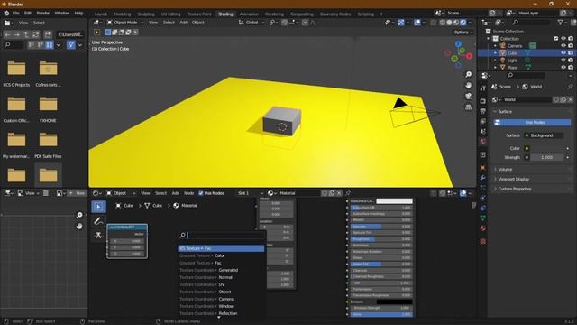The height and width of the screenshot is (325, 577).
Task: Open the Tool properties tab
Action: pos(483,88)
